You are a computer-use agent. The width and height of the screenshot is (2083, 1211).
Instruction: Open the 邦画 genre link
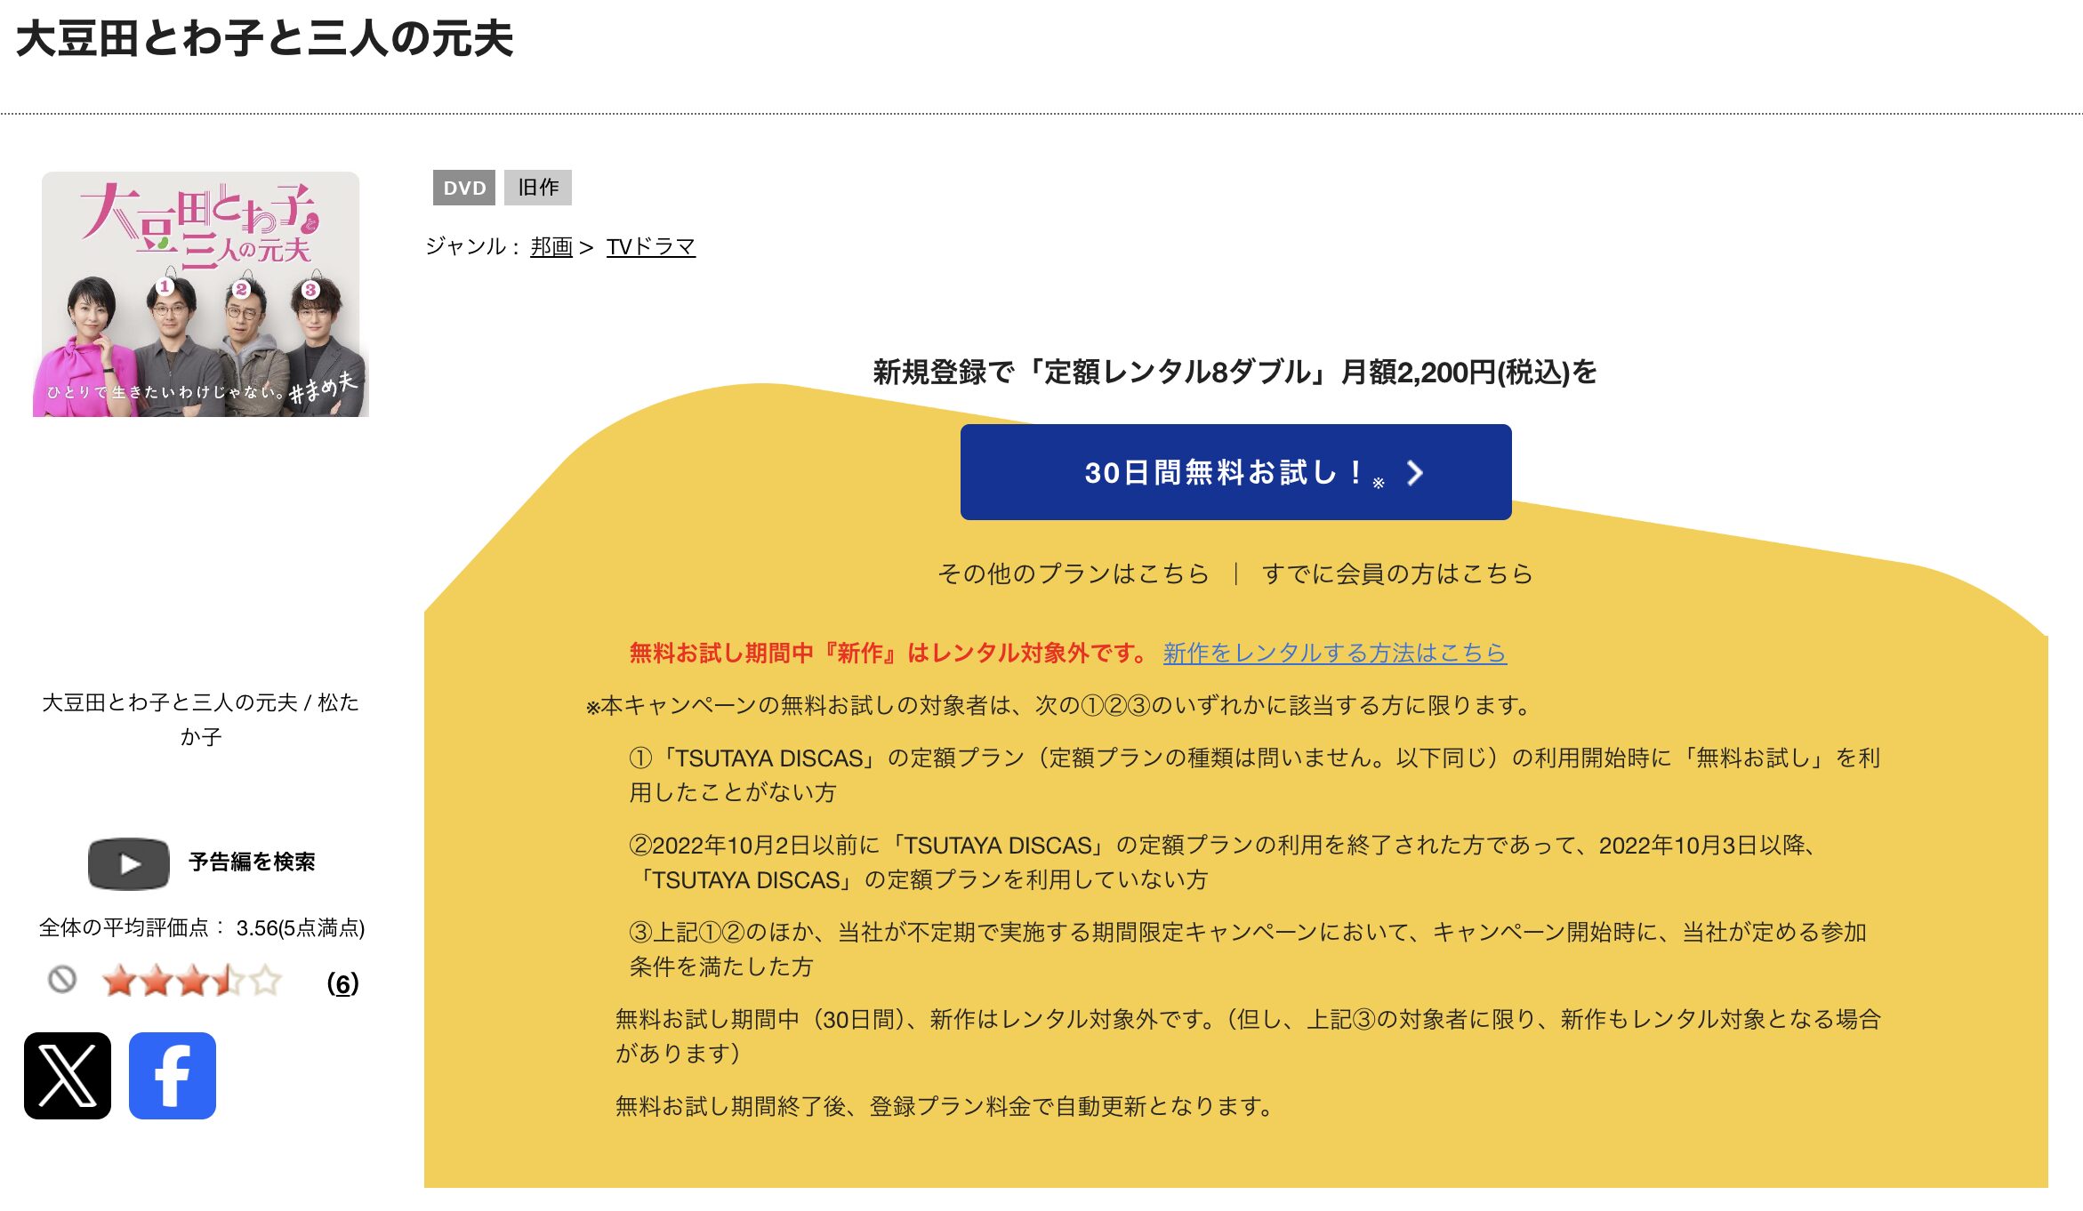[551, 246]
